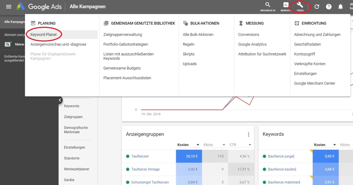This screenshot has width=353, height=185.
Task: Open Uploads under Bulk-Aktionen
Action: (190, 64)
